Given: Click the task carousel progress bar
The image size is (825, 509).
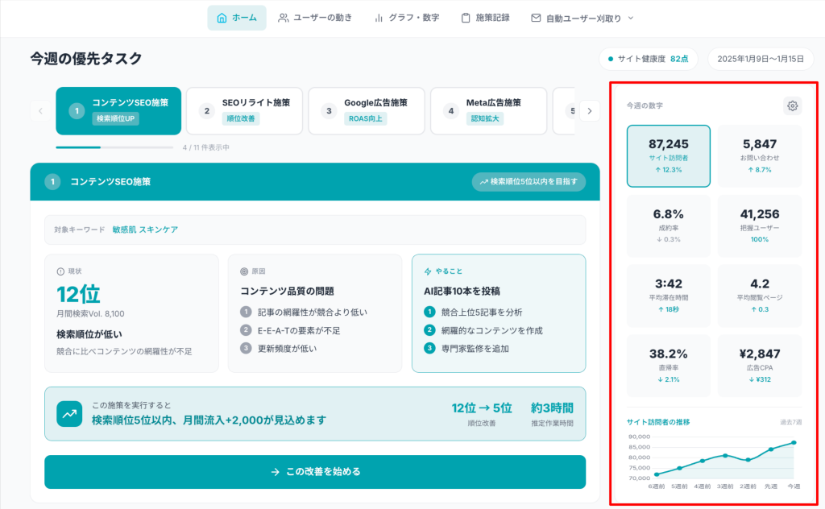Looking at the screenshot, I should (x=114, y=147).
